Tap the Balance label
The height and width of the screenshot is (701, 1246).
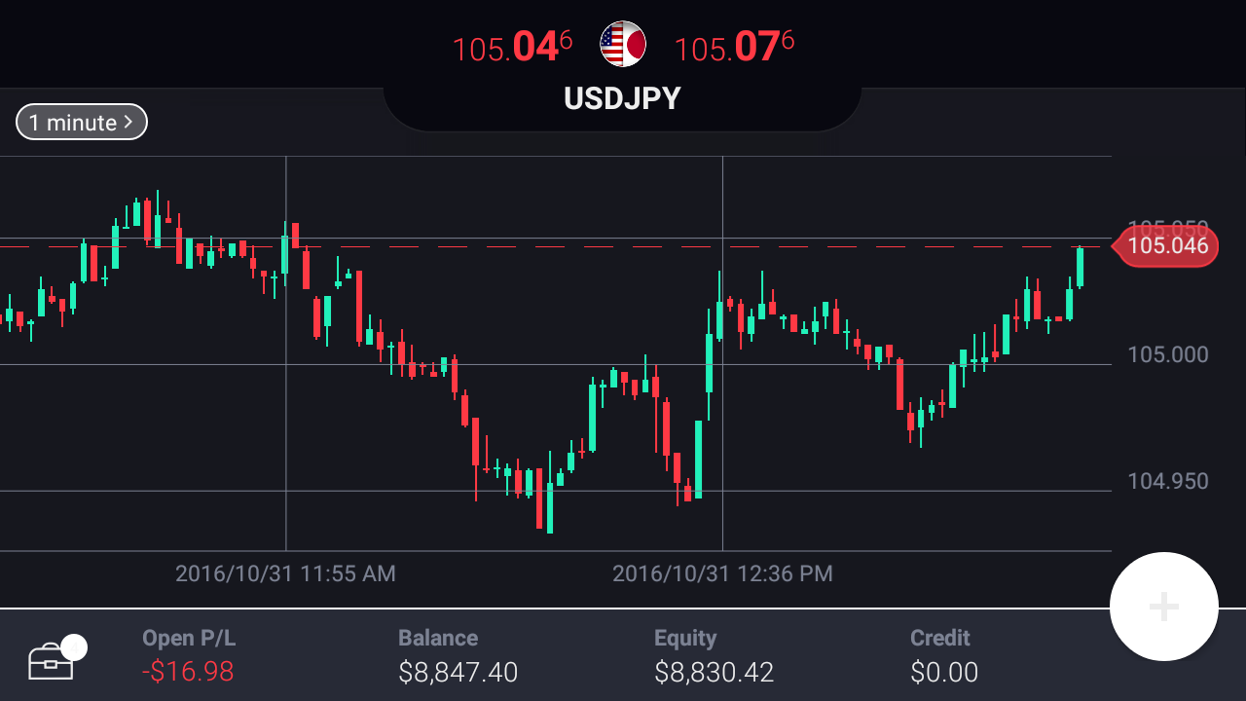438,639
